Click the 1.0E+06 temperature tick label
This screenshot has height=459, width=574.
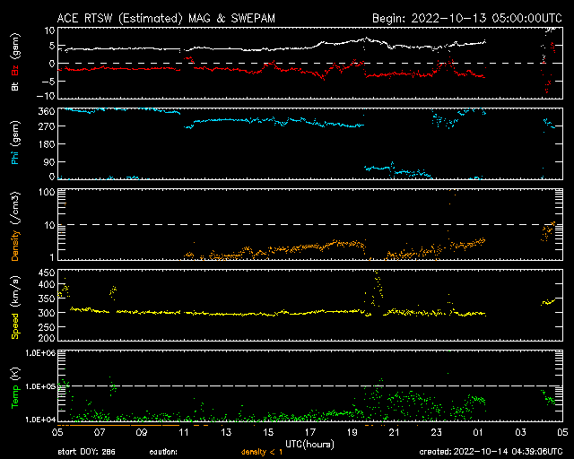point(36,353)
